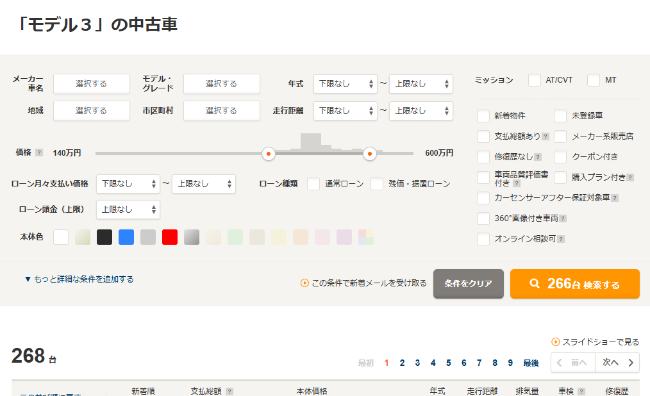Check the 新着物件 checkbox
Image resolution: width=650 pixels, height=396 pixels.
click(x=483, y=116)
